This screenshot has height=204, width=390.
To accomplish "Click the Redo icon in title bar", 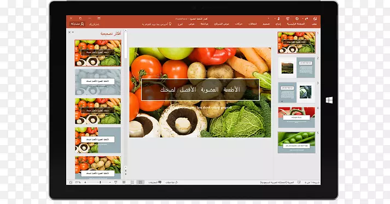I will click(296, 19).
